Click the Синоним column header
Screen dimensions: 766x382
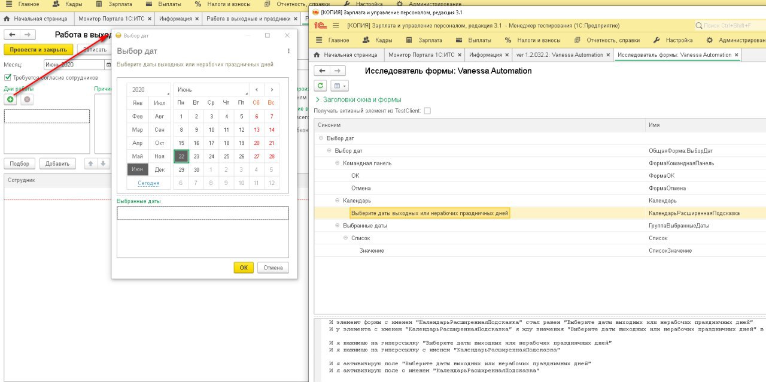[479, 125]
